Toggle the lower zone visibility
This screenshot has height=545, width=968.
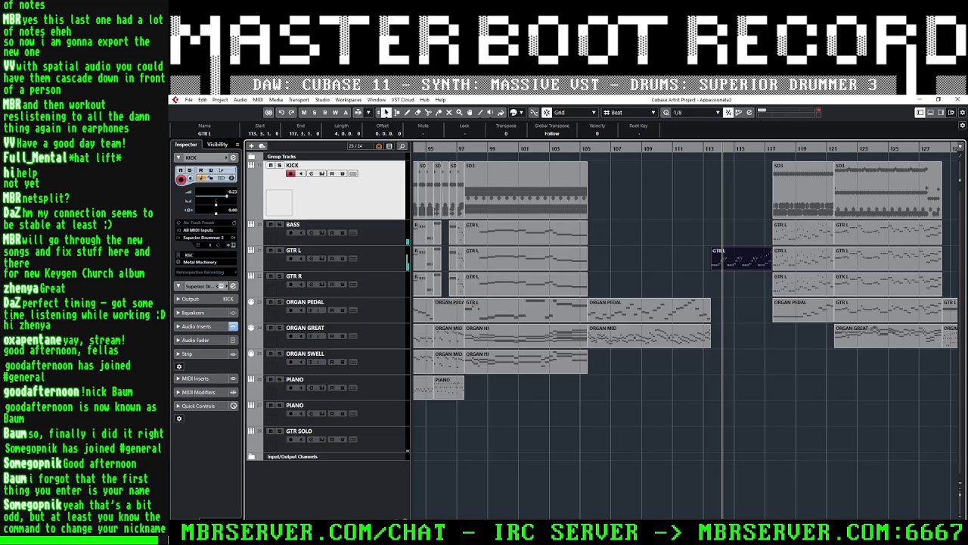(929, 112)
